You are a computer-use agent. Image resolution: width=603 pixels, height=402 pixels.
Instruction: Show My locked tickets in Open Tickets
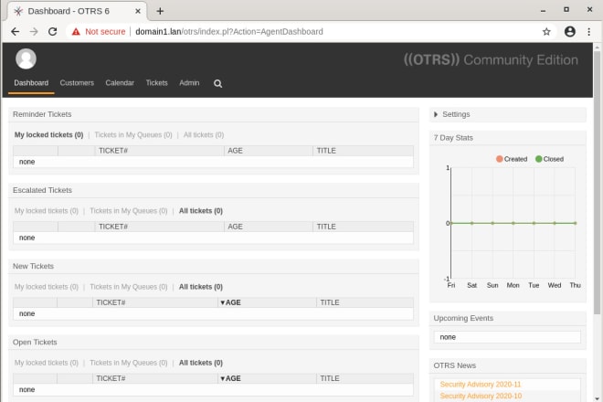click(47, 363)
